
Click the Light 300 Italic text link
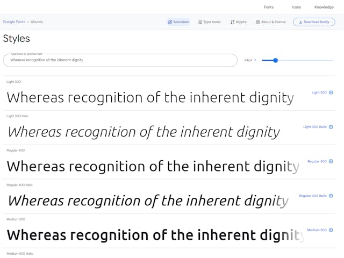[x=315, y=127]
